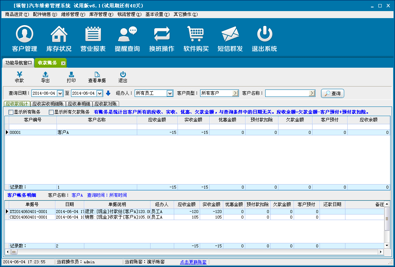The image size is (395, 267).
Task: Expand the 经办人 employee dropdown
Action: click(170, 94)
